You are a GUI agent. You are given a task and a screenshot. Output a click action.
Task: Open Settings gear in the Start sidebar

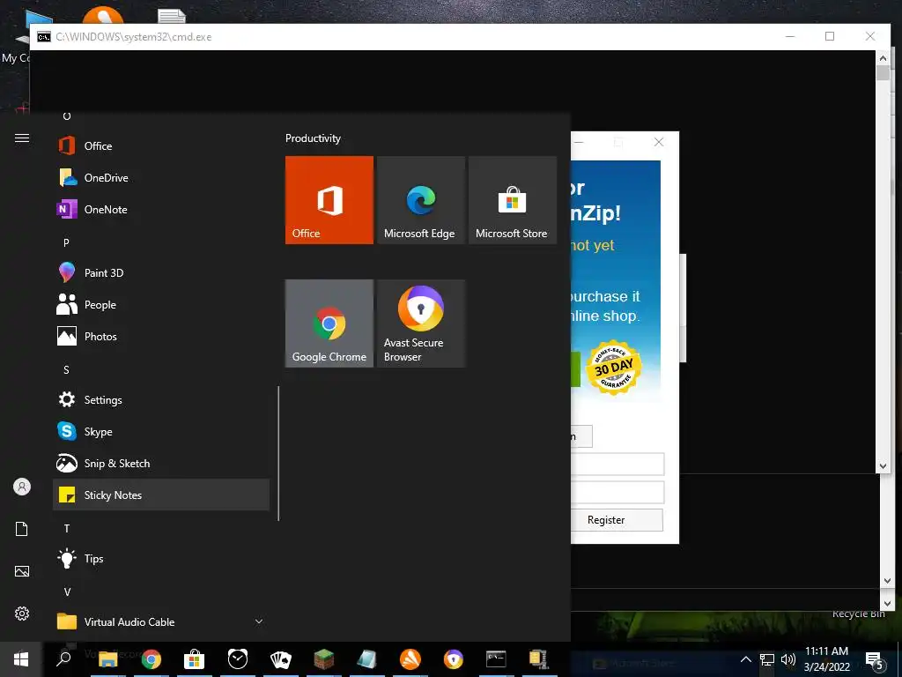[22, 614]
